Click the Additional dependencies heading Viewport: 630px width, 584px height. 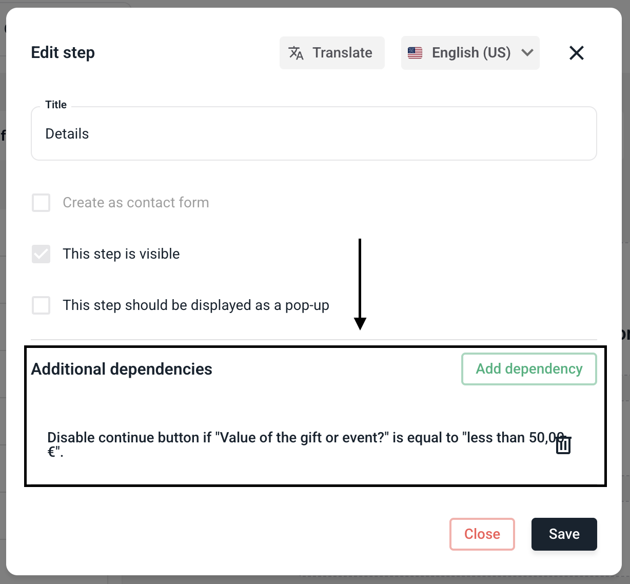122,369
